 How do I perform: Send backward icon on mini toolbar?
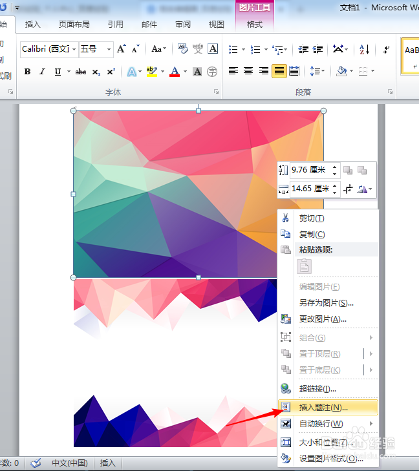click(x=362, y=171)
